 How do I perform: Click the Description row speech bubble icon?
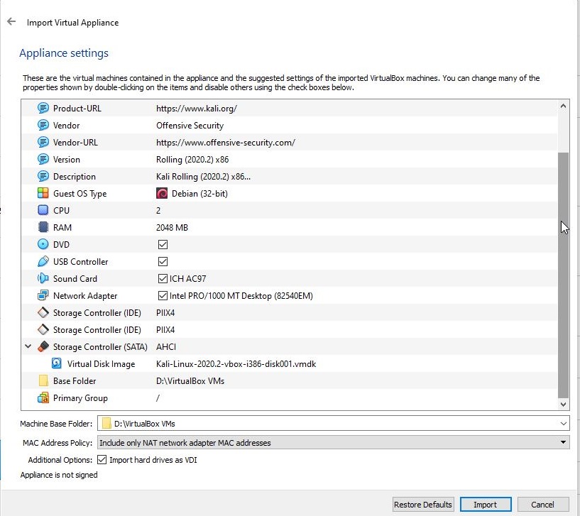[43, 176]
